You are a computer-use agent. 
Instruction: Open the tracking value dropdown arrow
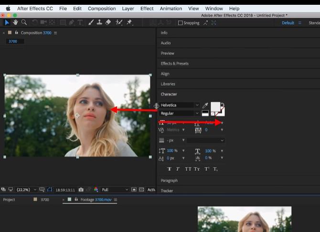pyautogui.click(x=222, y=130)
